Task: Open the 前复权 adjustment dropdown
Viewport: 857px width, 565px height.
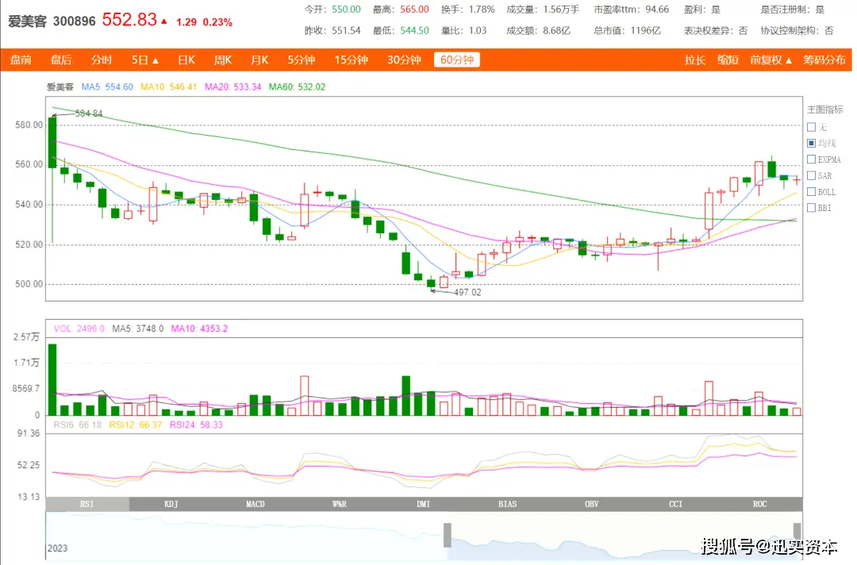Action: 771,60
